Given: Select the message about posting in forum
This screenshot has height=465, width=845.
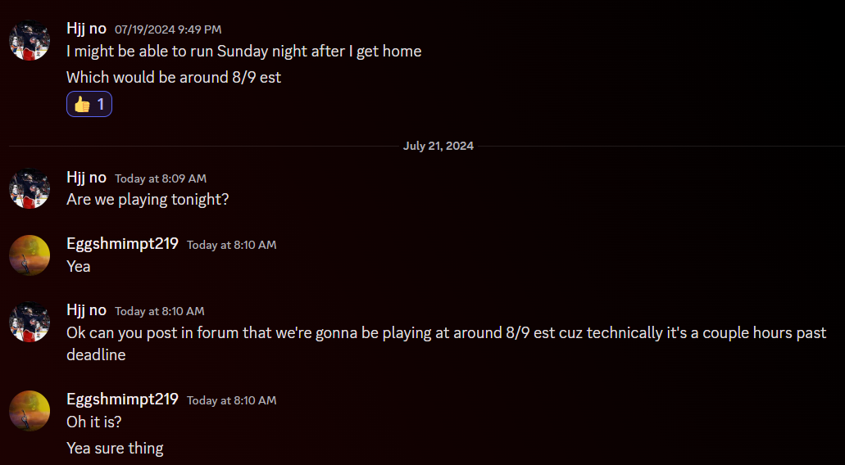Looking at the screenshot, I should pos(446,344).
